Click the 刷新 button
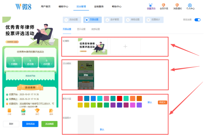 tap(11, 124)
